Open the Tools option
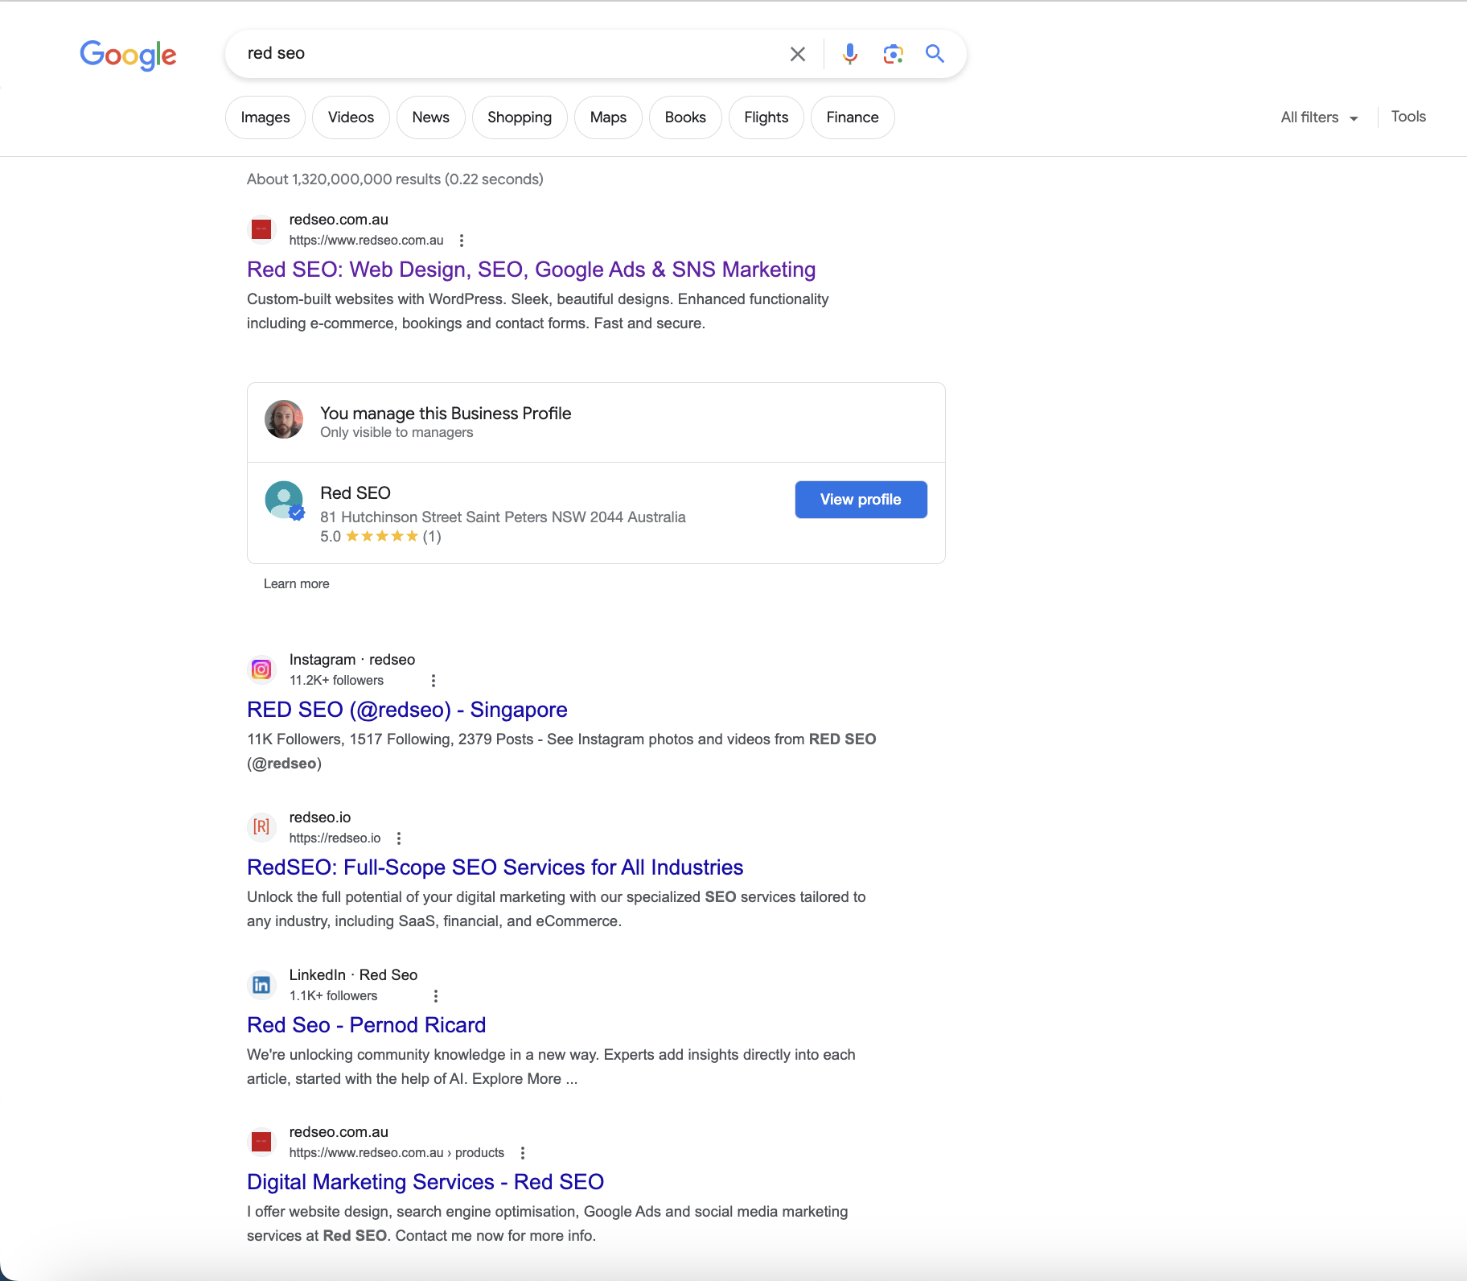The height and width of the screenshot is (1281, 1467). pyautogui.click(x=1408, y=117)
